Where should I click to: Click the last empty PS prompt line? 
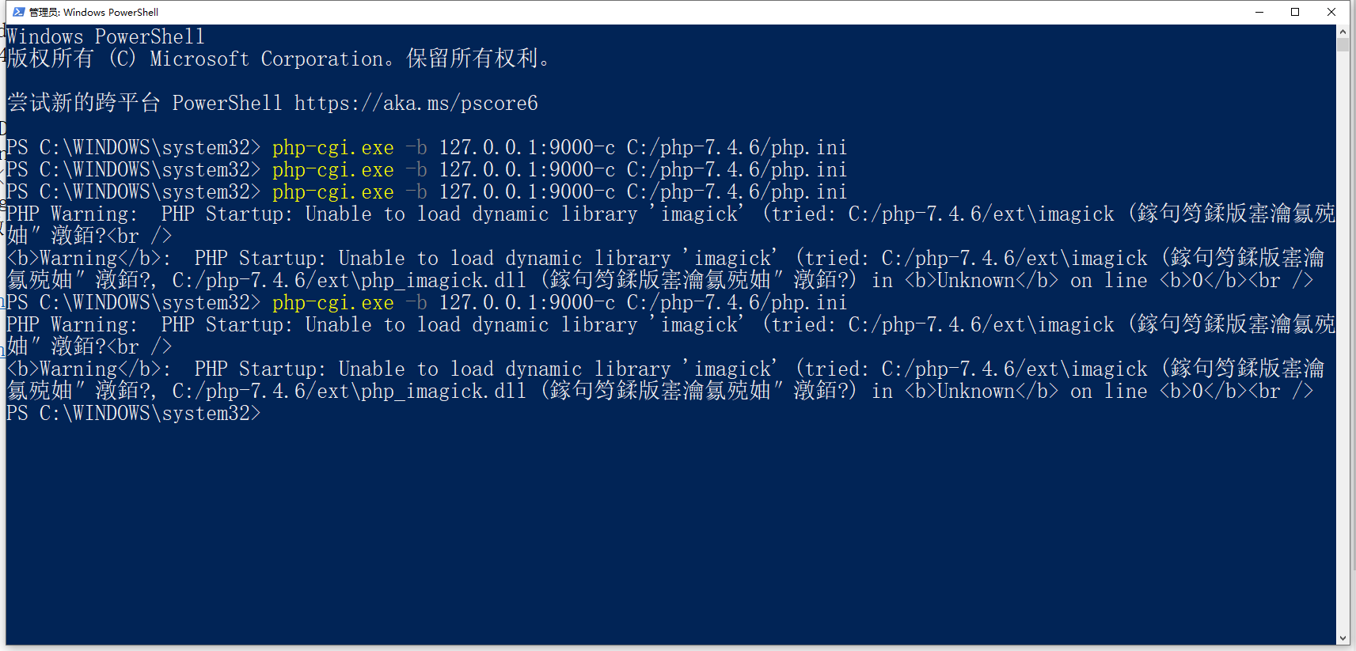click(133, 414)
